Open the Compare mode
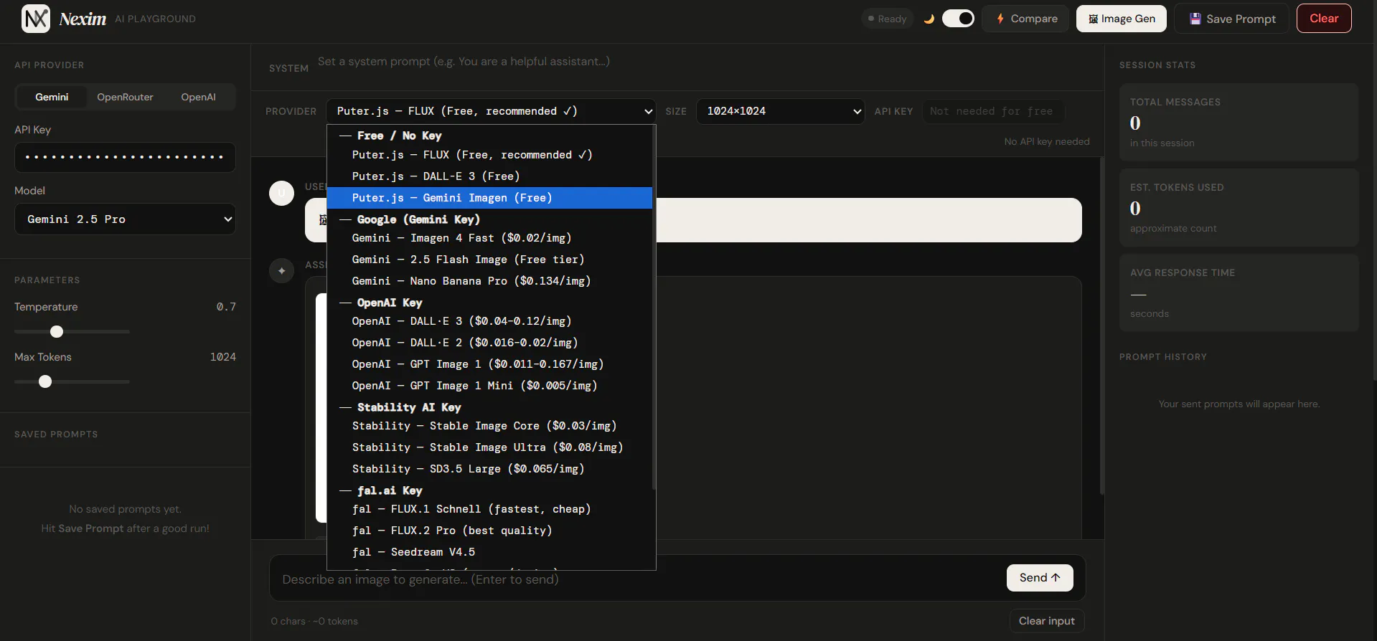 click(x=1025, y=19)
